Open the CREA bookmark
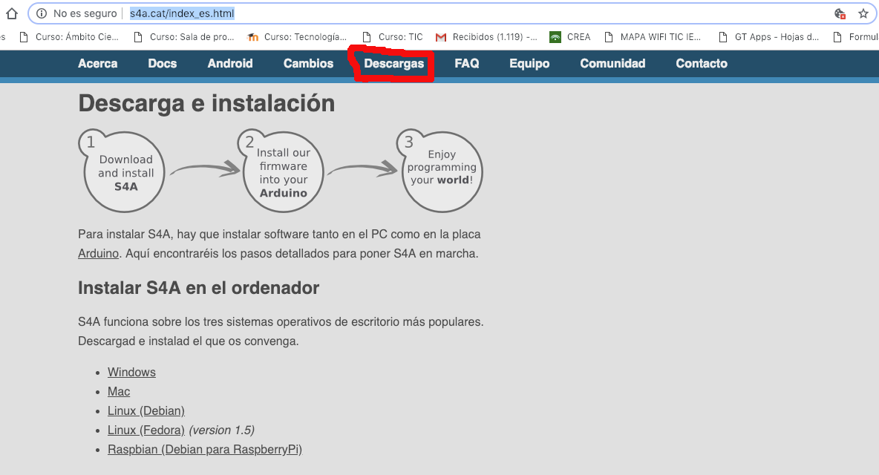Image resolution: width=879 pixels, height=475 pixels. pos(570,37)
